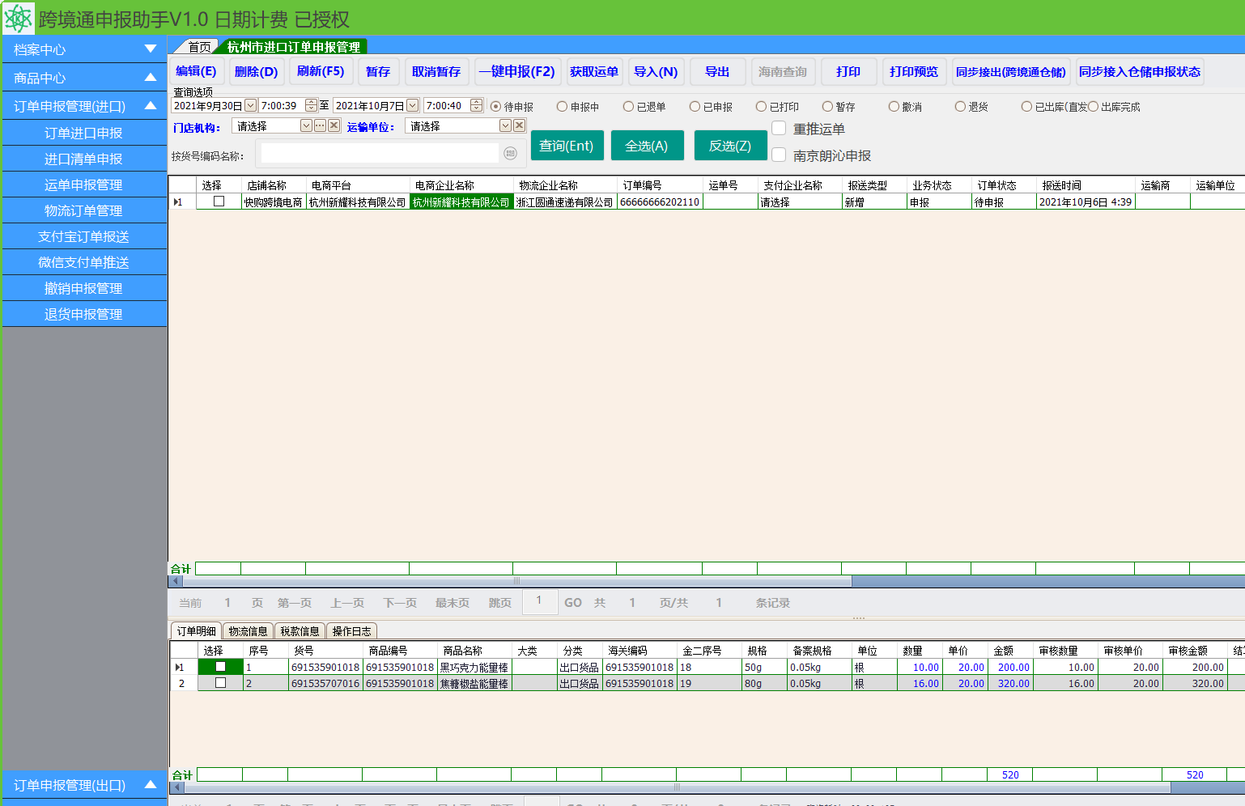Screen dimensions: 1245x806
Task: Click the browse ellipsis icon for 门店机构
Action: [x=320, y=125]
